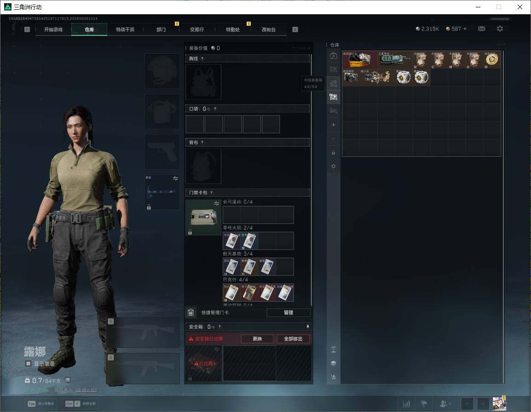Open the 特勤处 tab
The width and height of the screenshot is (531, 412).
click(233, 29)
